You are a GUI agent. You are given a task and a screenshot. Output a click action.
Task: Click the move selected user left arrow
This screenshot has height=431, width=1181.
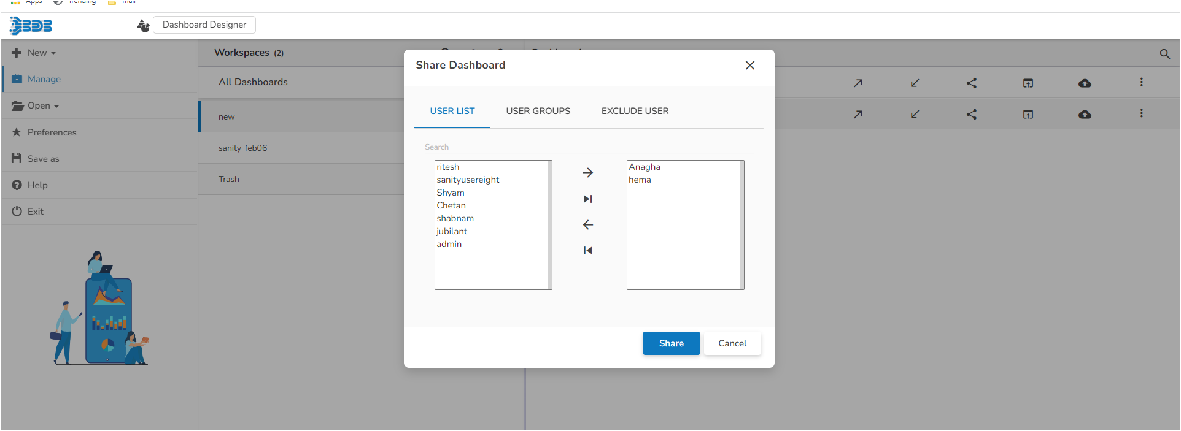pos(587,225)
